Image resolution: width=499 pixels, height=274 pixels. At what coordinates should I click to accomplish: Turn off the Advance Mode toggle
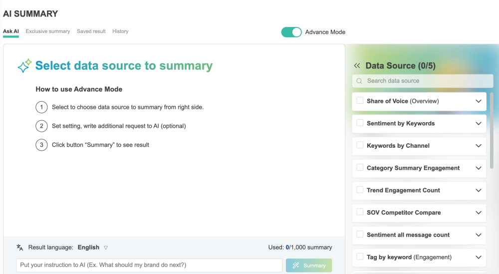pyautogui.click(x=291, y=32)
